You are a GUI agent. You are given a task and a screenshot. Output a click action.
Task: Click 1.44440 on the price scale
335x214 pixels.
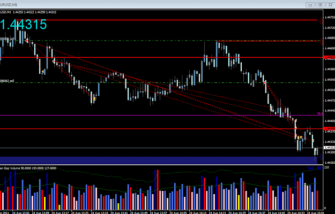pos(330,111)
